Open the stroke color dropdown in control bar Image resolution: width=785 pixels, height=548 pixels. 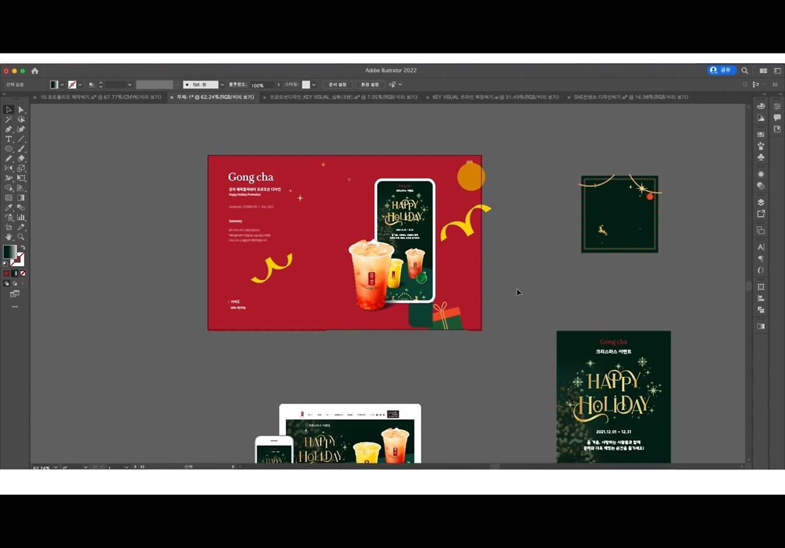80,85
